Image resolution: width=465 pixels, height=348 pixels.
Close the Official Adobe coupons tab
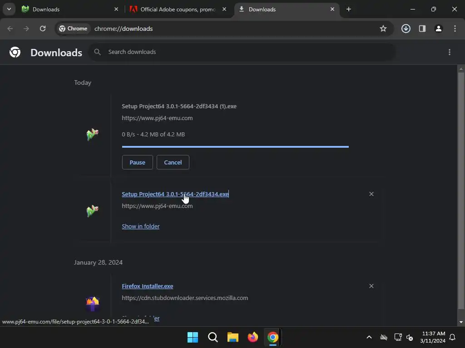224,9
